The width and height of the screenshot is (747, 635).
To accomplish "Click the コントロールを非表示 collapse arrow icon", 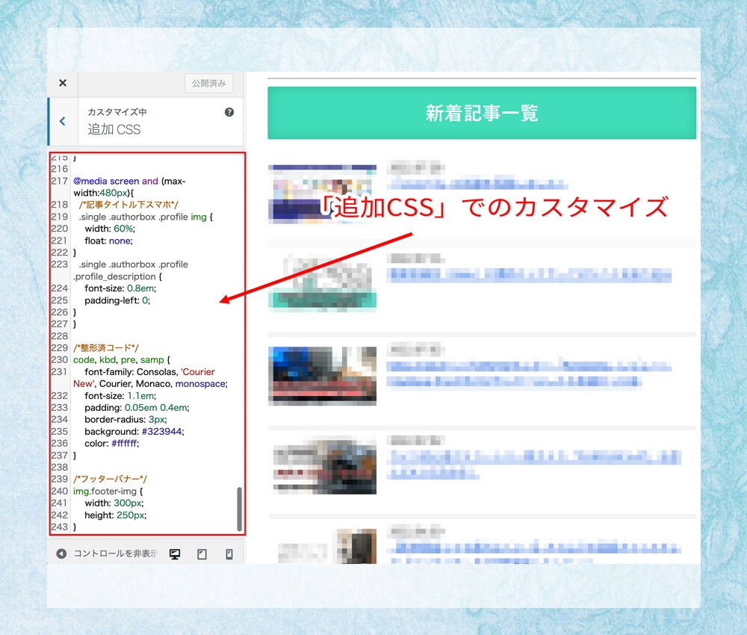I will point(61,554).
